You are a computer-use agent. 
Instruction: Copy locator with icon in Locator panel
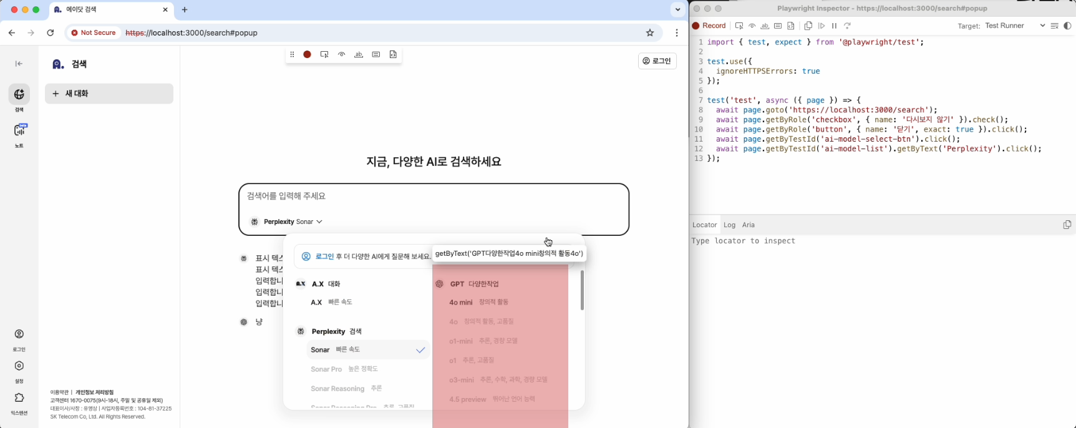coord(1067,225)
